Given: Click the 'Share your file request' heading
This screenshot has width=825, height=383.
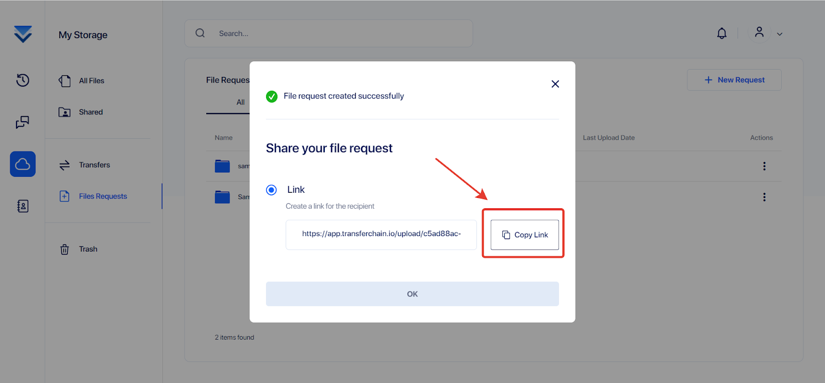Looking at the screenshot, I should pyautogui.click(x=329, y=148).
